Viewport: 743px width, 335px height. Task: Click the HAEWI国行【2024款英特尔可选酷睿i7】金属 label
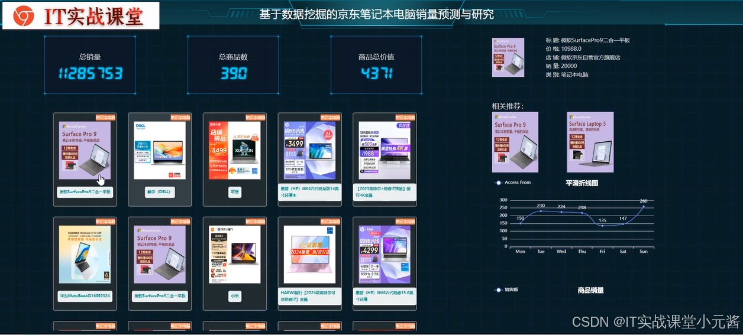tap(309, 295)
